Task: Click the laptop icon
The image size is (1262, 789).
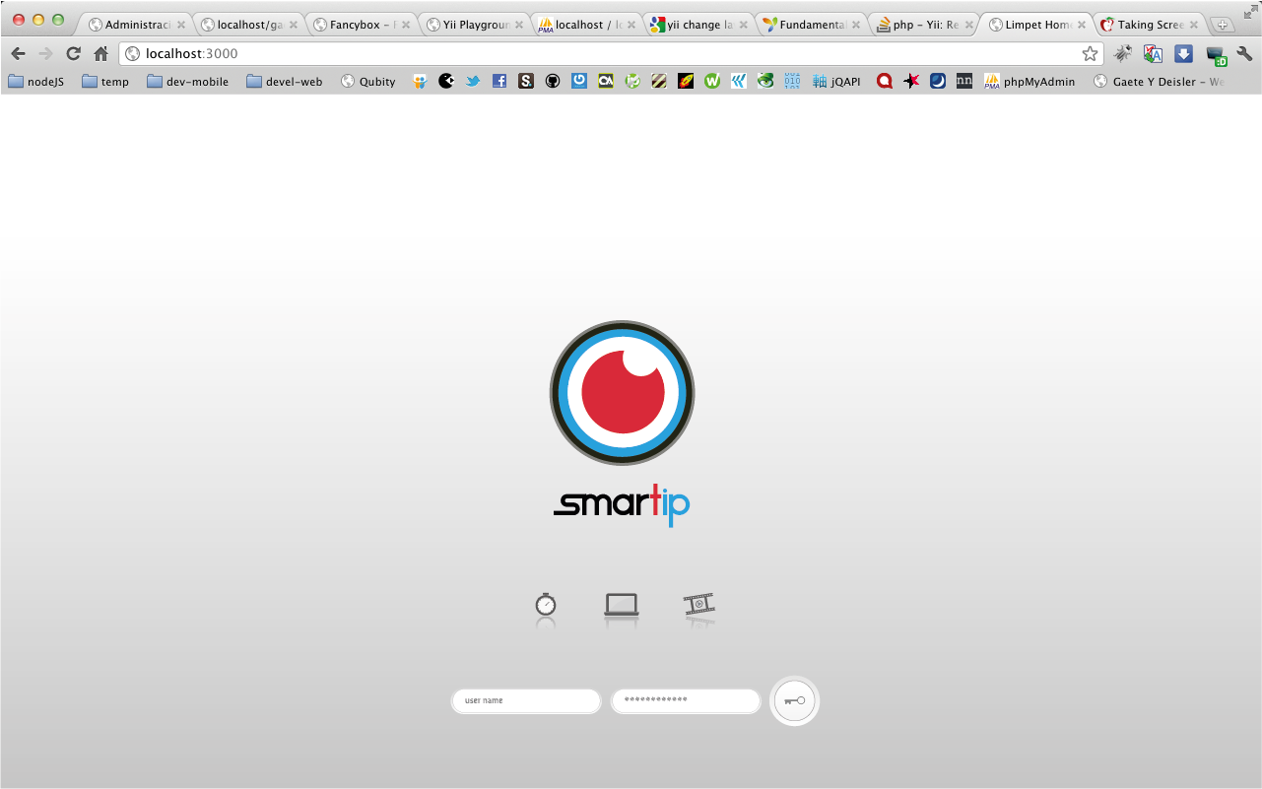Action: (622, 605)
